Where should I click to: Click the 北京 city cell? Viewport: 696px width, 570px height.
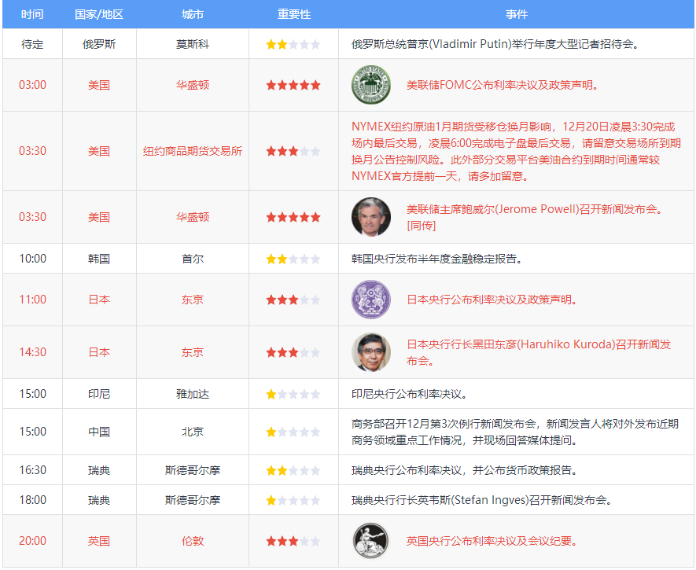[x=192, y=432]
